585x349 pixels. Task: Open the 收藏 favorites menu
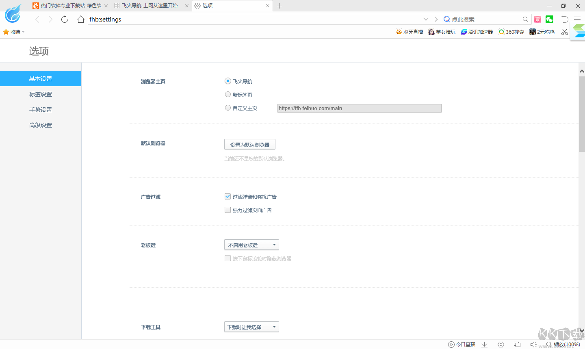[x=14, y=32]
